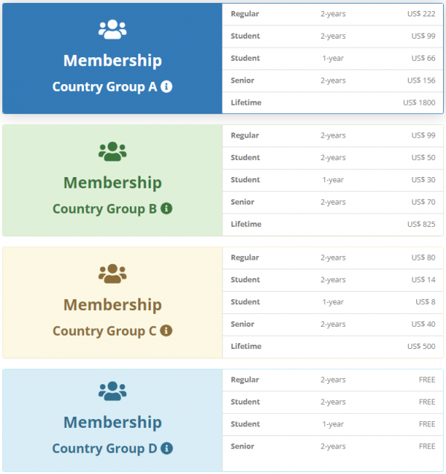Screen dimensions: 446x474
Task: Click the info icon beside Country Group D
Action: tap(167, 448)
